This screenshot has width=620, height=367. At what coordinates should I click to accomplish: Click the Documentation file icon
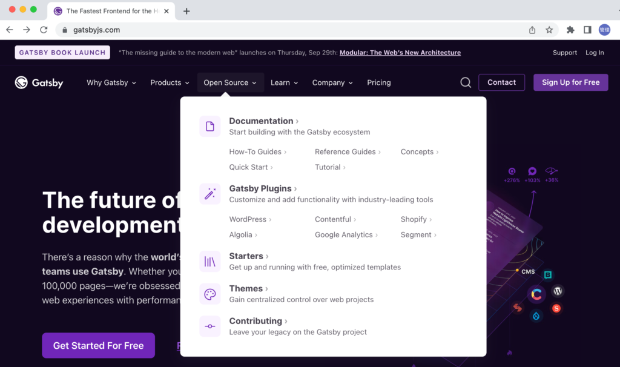[x=210, y=126]
